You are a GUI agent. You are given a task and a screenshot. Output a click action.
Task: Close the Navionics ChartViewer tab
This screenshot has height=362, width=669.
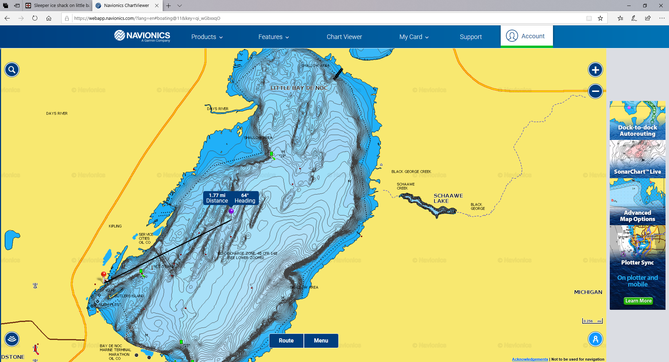coord(157,6)
